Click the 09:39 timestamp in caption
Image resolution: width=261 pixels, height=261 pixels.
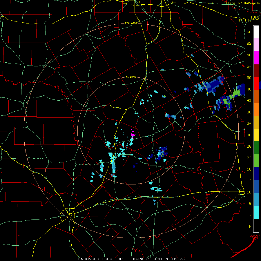pyautogui.click(x=178, y=259)
